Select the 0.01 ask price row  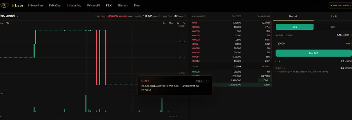click(231, 23)
